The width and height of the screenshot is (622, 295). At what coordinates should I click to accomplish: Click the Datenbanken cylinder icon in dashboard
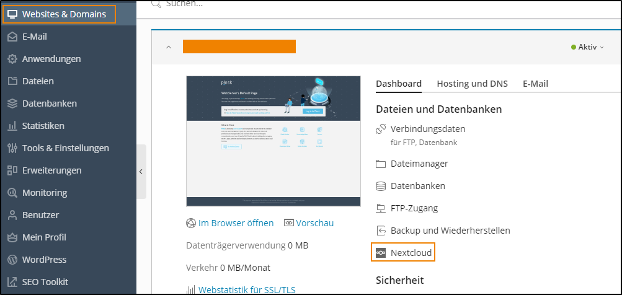(381, 186)
